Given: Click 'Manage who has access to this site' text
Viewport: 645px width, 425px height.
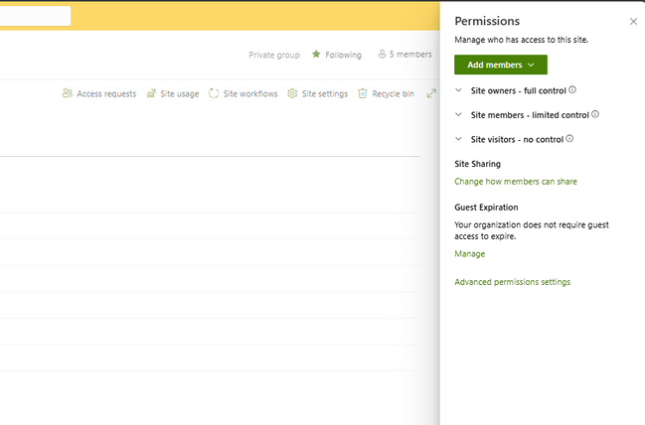Looking at the screenshot, I should (x=521, y=40).
